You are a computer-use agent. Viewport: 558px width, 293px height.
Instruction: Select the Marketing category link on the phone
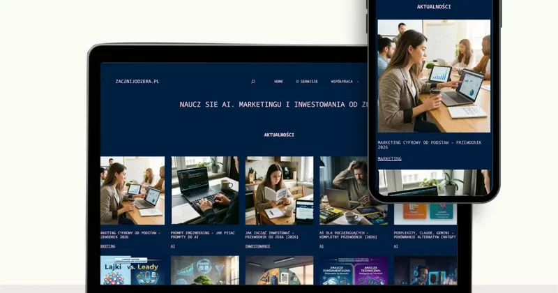pos(389,159)
